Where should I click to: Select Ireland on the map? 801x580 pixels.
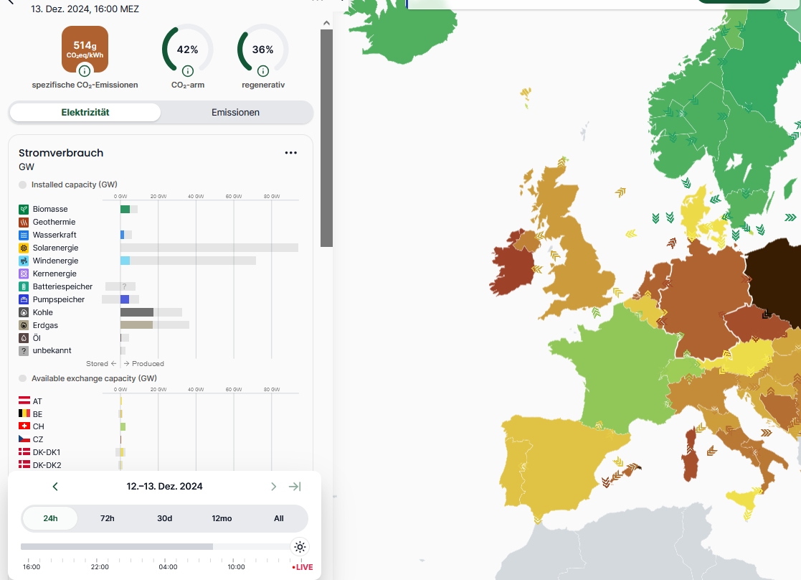click(513, 268)
